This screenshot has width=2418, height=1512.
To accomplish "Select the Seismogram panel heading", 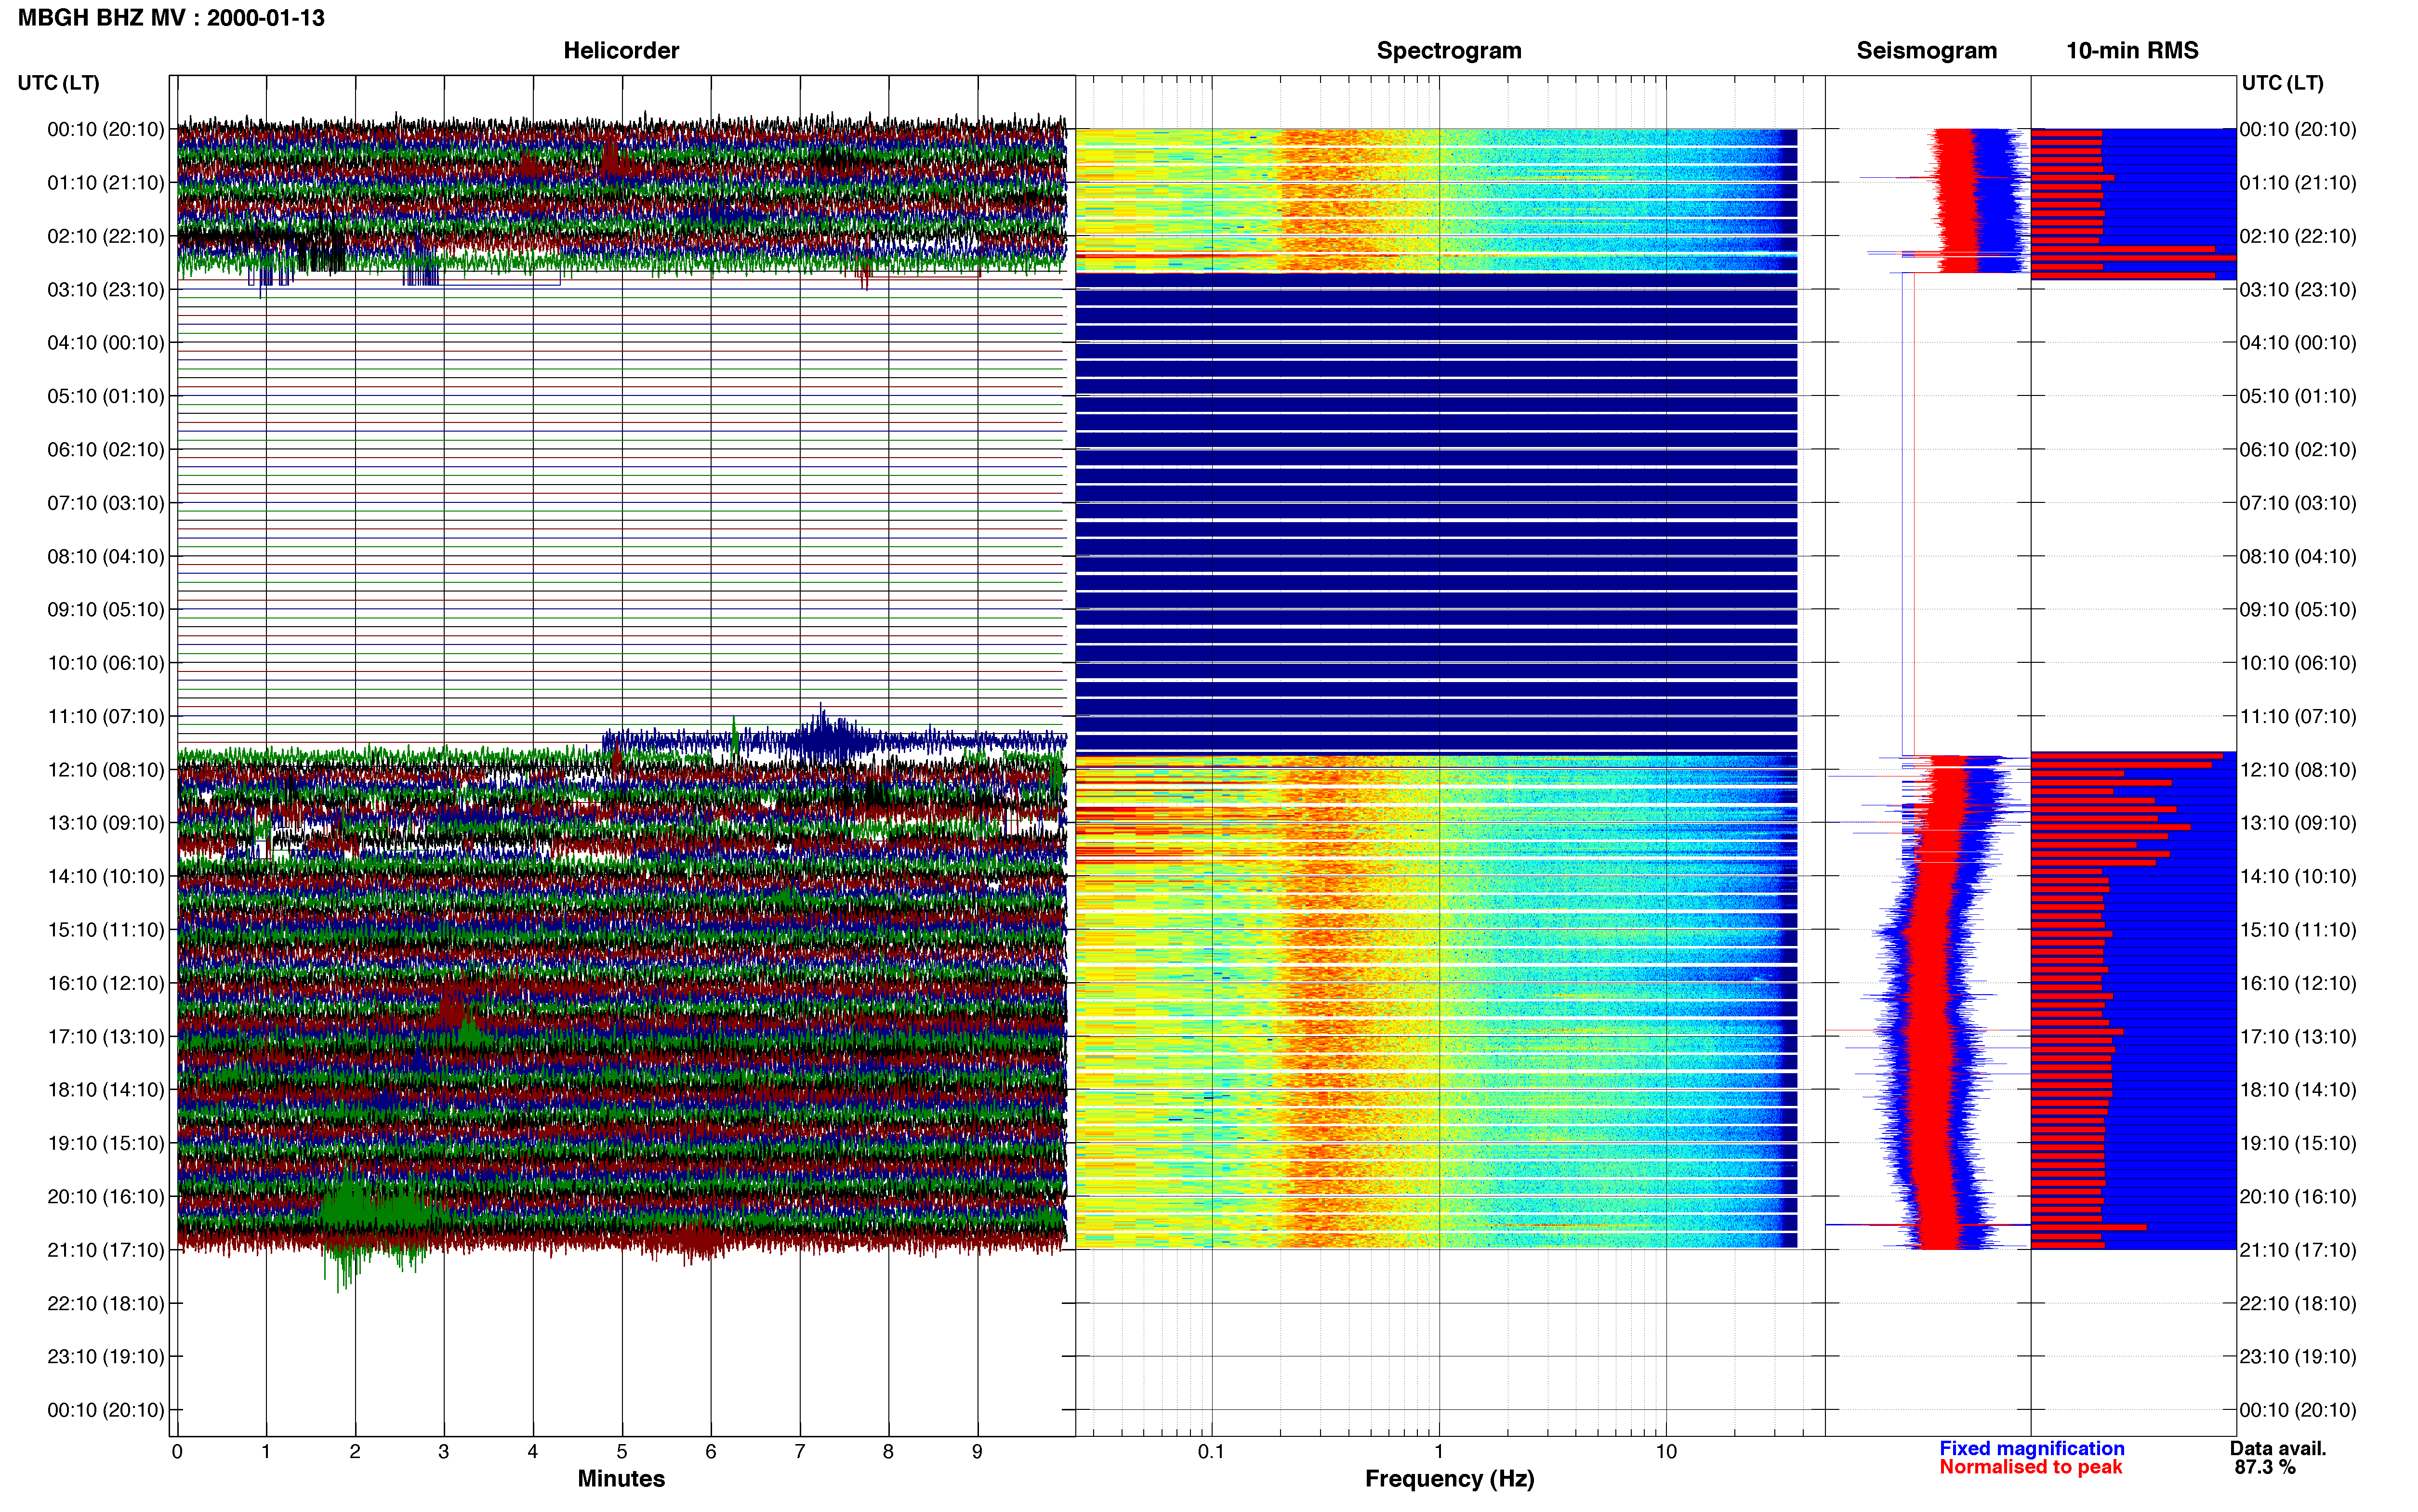I will pyautogui.click(x=1926, y=50).
